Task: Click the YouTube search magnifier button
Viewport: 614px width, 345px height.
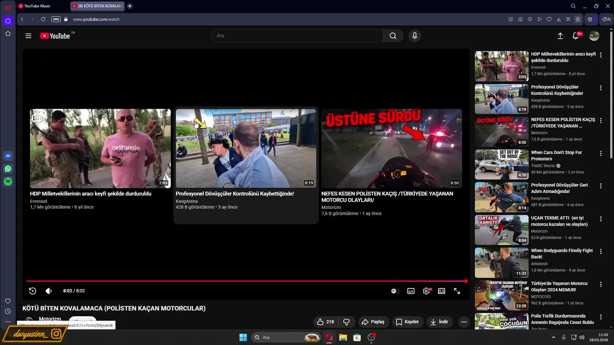Action: pos(393,36)
